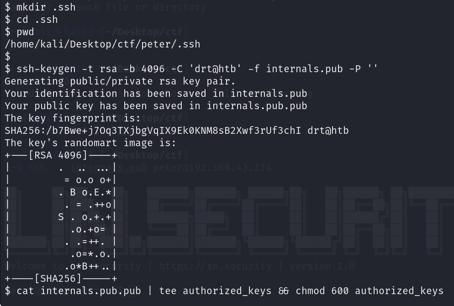This screenshot has height=306, width=454.
Task: Click 'Generating public/private rsa key pair.' line
Action: click(x=120, y=81)
